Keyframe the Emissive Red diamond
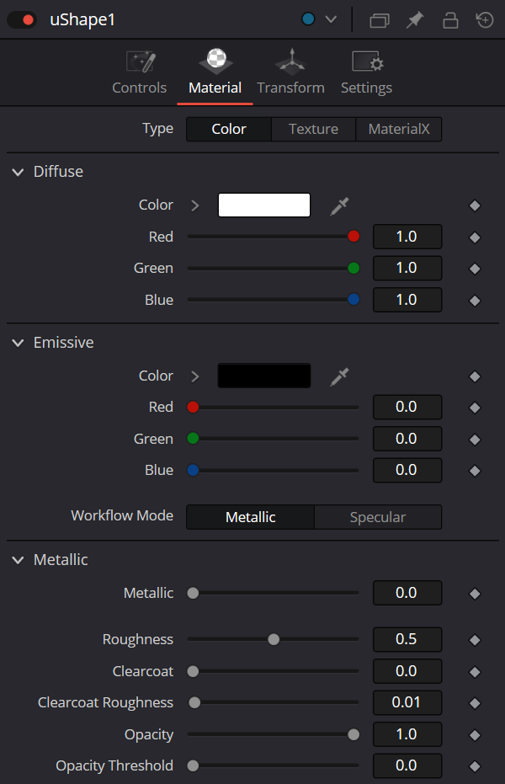The image size is (505, 784). [475, 408]
